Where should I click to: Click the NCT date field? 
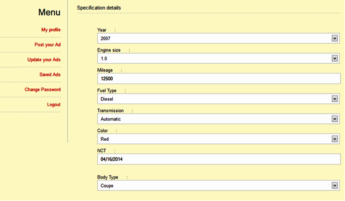(x=219, y=159)
